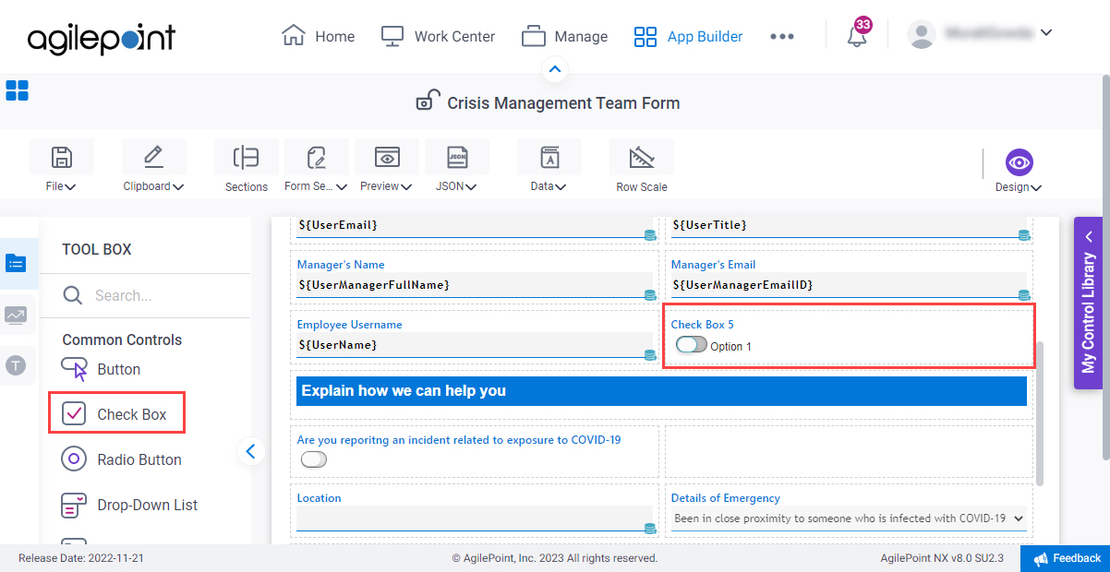
Task: Click the Employee Username label
Action: coord(349,325)
